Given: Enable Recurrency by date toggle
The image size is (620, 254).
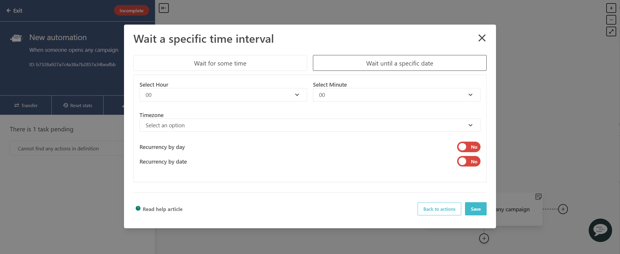Looking at the screenshot, I should pyautogui.click(x=469, y=162).
